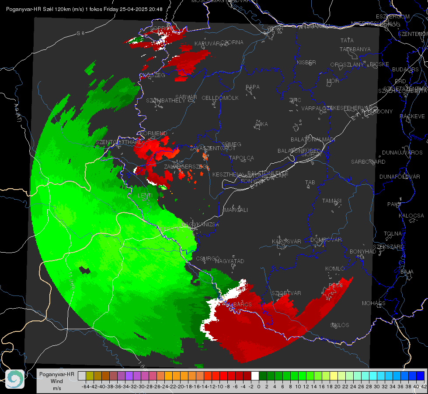This screenshot has width=428, height=394.
Task: Click the ESZTERGOM city label
Action: click(x=393, y=17)
